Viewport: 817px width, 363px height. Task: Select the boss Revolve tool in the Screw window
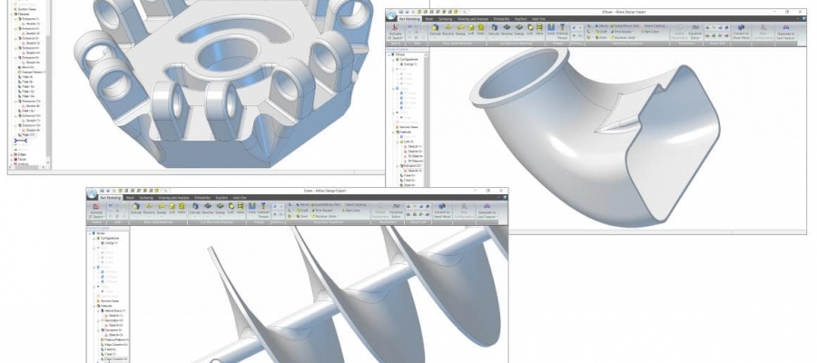coord(151,211)
